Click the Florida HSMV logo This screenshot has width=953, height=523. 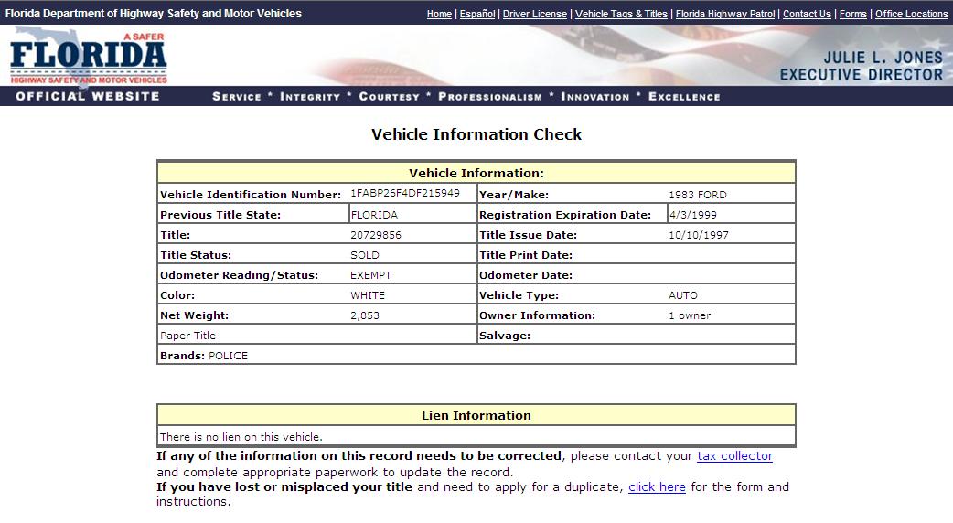[89, 56]
